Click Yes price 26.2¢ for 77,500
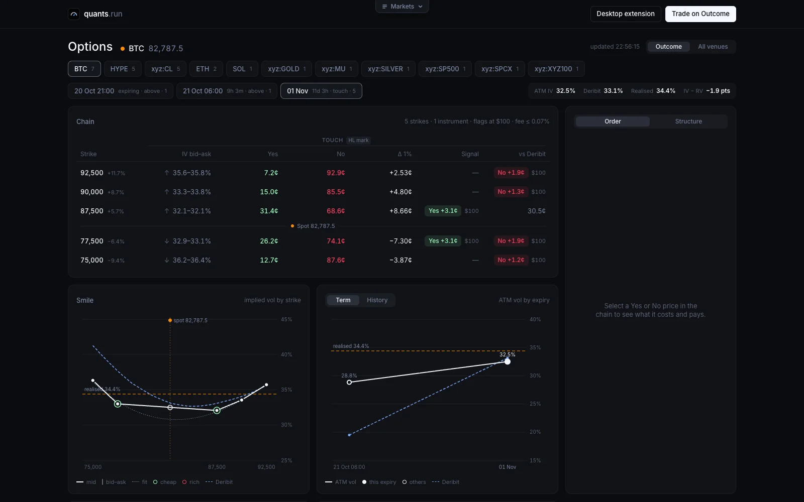Image resolution: width=804 pixels, height=502 pixels. pyautogui.click(x=269, y=241)
